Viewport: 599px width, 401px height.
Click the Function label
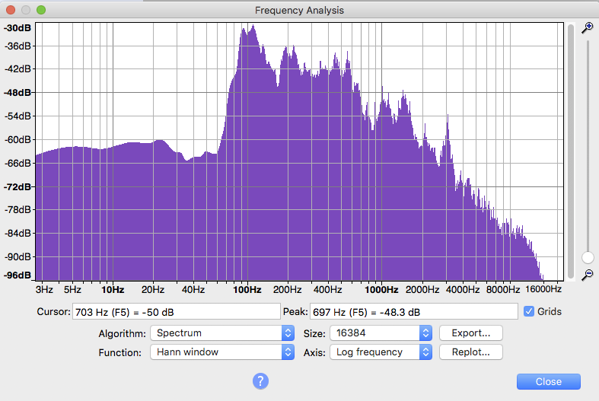point(120,352)
